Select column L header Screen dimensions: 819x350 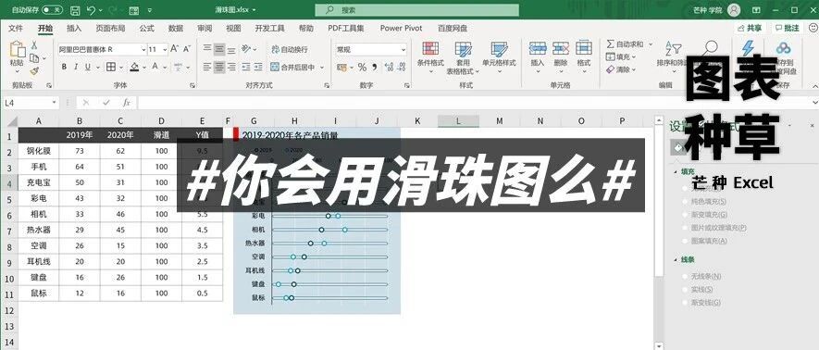pos(458,121)
